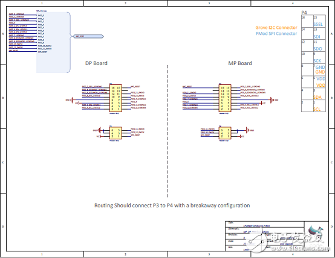Select ground symbol right of MP 16-pin header
The image size is (335, 258).
coord(272,99)
